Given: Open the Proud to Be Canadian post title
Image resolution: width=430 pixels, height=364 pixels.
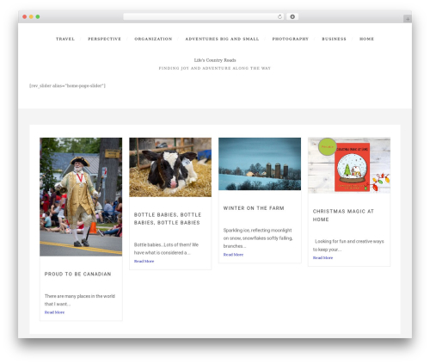Looking at the screenshot, I should 77,274.
